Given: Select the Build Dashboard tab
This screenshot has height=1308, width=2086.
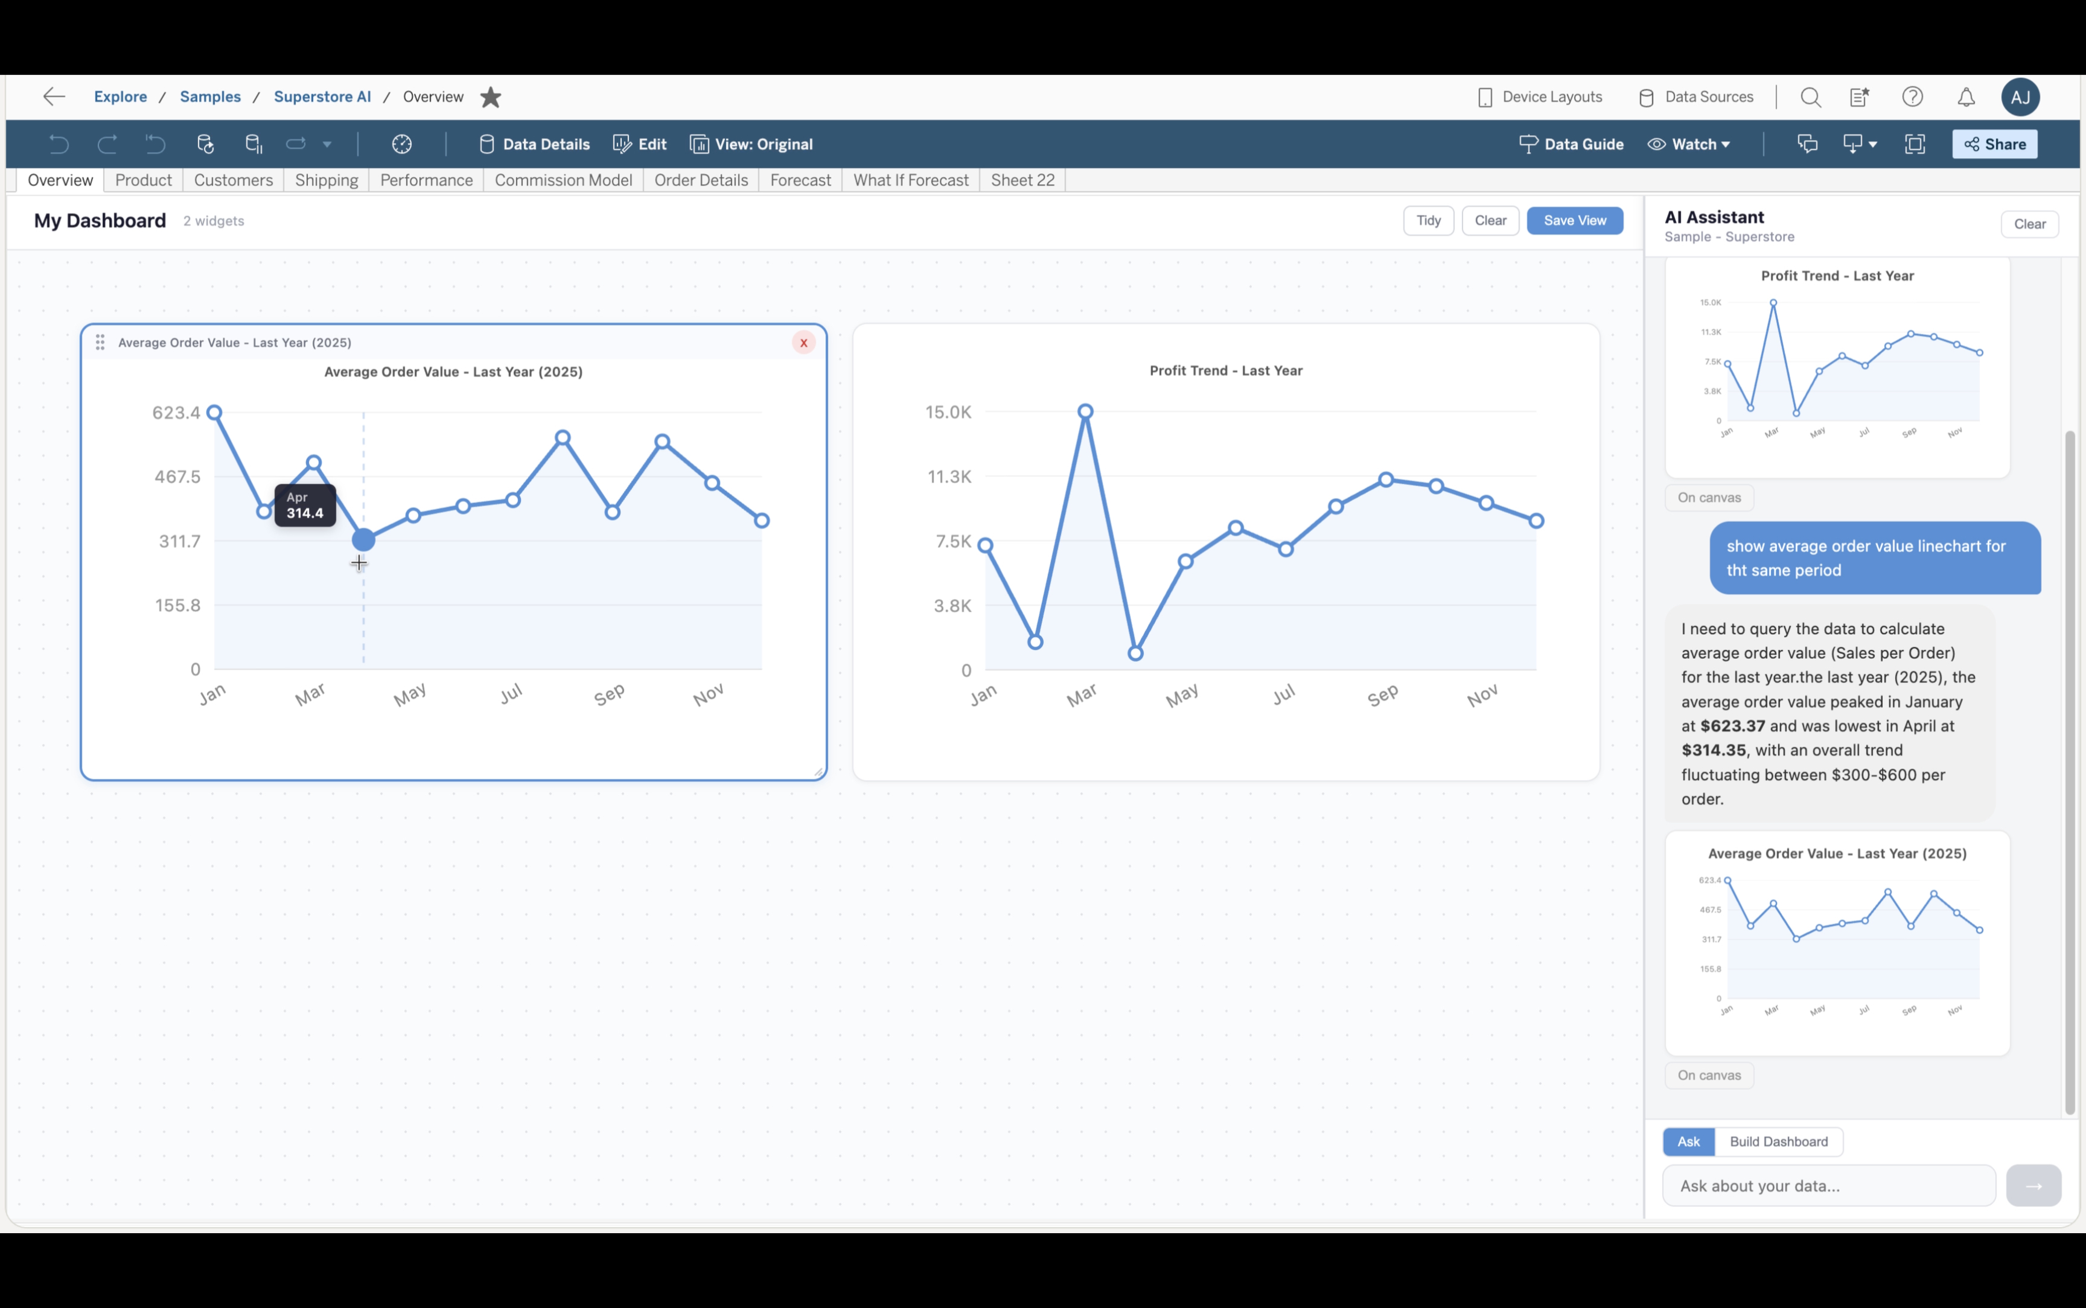Looking at the screenshot, I should (1778, 1141).
